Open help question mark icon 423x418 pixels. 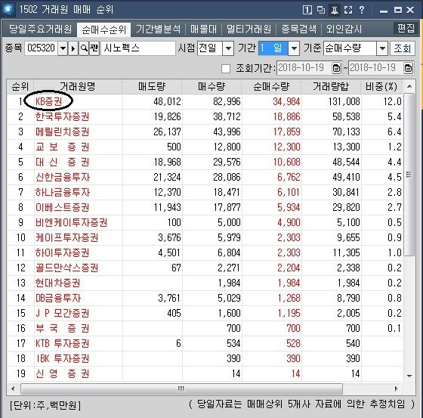tap(362, 10)
